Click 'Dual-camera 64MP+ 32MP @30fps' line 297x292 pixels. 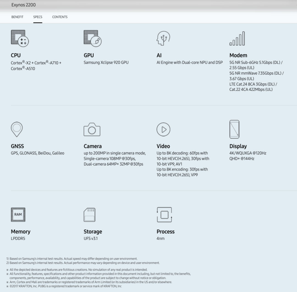pyautogui.click(x=114, y=164)
